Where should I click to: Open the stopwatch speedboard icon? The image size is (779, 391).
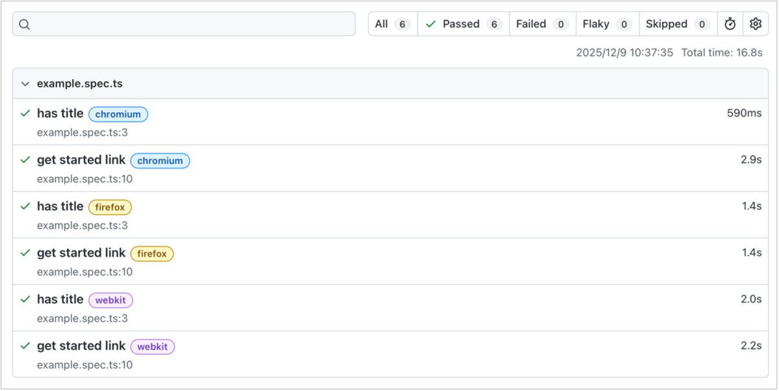(x=730, y=24)
